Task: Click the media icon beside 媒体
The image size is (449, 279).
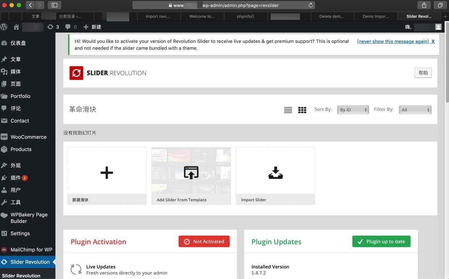Action: [x=4, y=72]
